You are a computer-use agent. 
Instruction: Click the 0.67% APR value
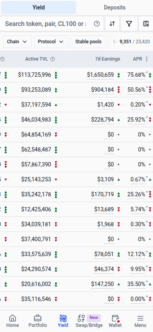(x=138, y=179)
